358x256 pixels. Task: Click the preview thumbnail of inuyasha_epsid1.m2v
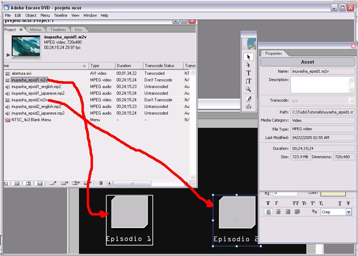pyautogui.click(x=26, y=46)
